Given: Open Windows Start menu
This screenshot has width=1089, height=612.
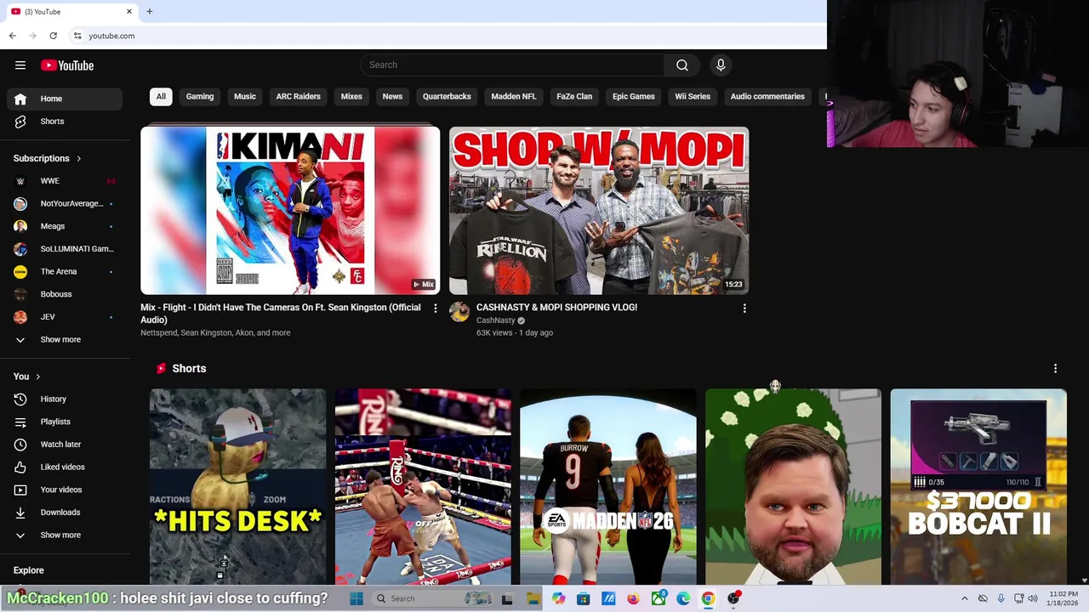Looking at the screenshot, I should click(x=356, y=598).
